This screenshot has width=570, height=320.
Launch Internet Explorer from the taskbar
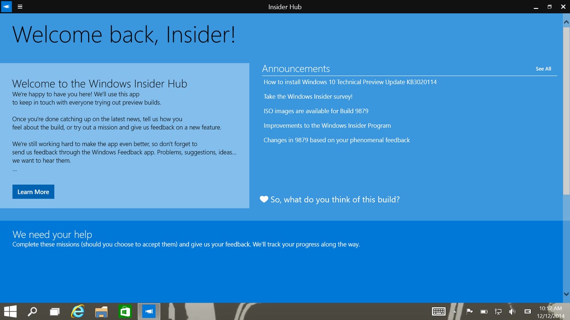(x=77, y=311)
